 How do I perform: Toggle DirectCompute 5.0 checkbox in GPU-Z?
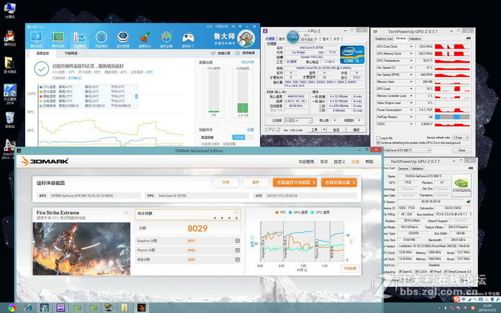[x=446, y=272]
